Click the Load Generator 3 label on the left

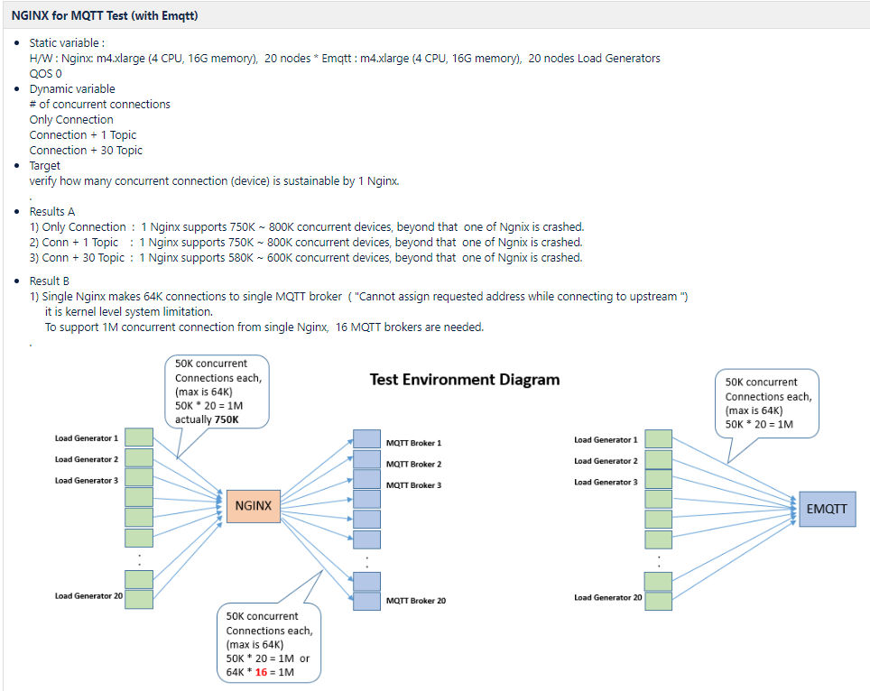click(87, 480)
